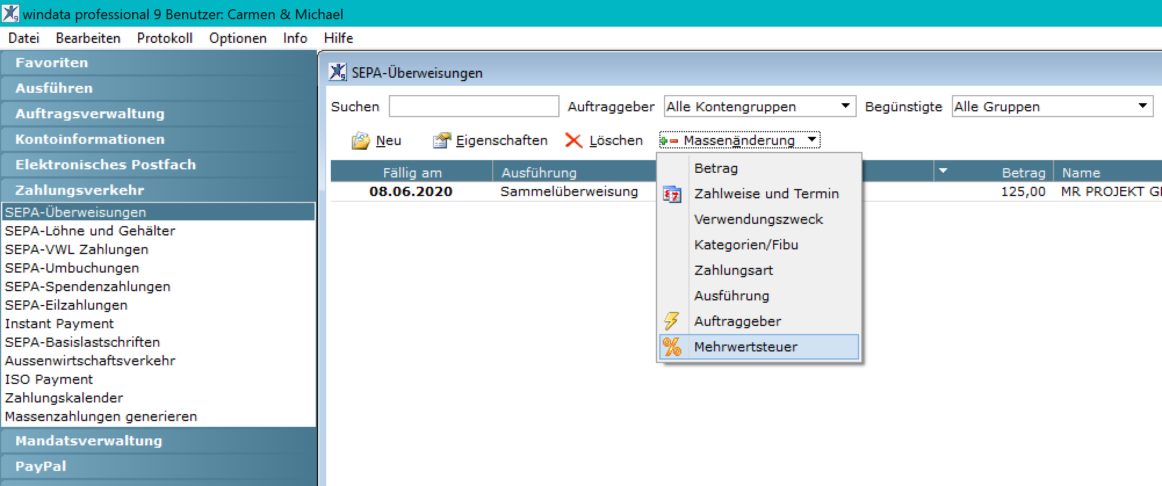Click the Sammelüberweisung cell

[569, 191]
